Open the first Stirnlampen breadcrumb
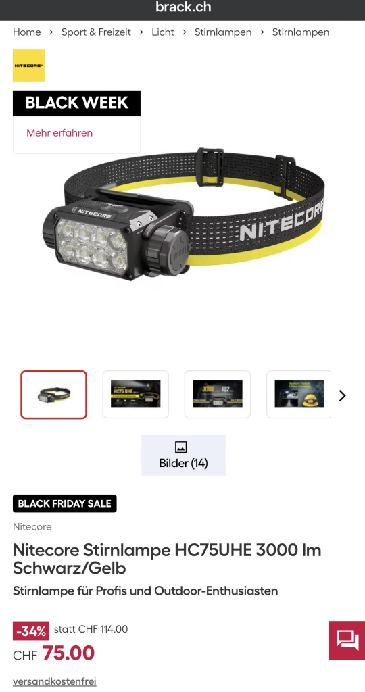 tap(223, 32)
